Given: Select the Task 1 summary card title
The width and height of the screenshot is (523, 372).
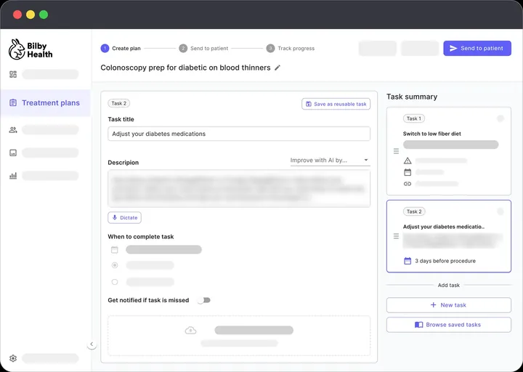Looking at the screenshot, I should click(431, 134).
